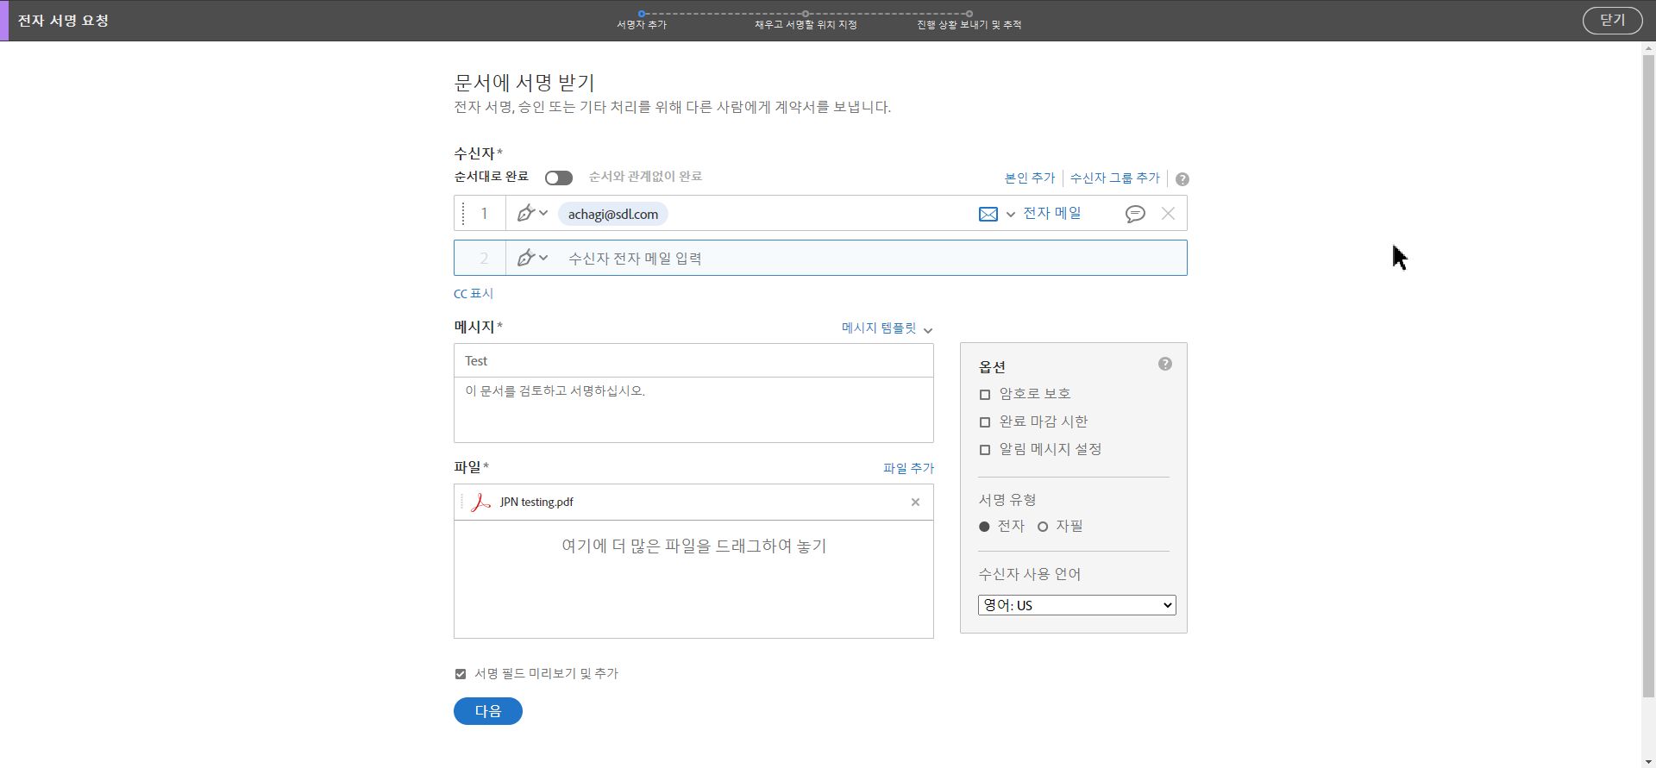
Task: Click the JPN testing.pdf file name
Action: point(536,503)
